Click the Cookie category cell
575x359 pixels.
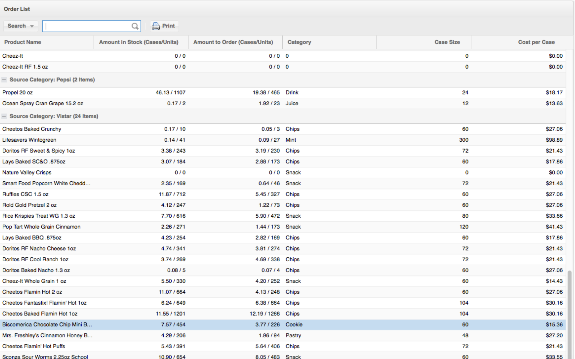[x=294, y=325]
